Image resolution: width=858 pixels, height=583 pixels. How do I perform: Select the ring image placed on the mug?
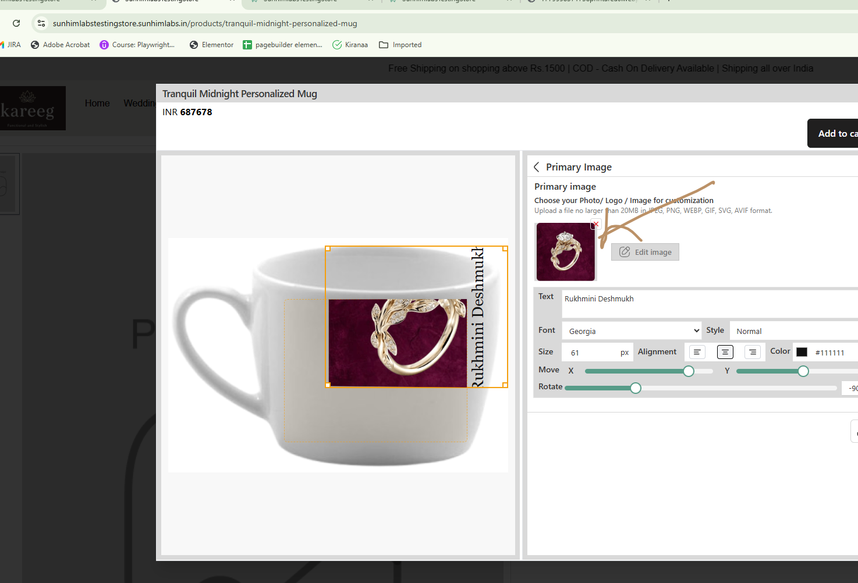pyautogui.click(x=398, y=343)
